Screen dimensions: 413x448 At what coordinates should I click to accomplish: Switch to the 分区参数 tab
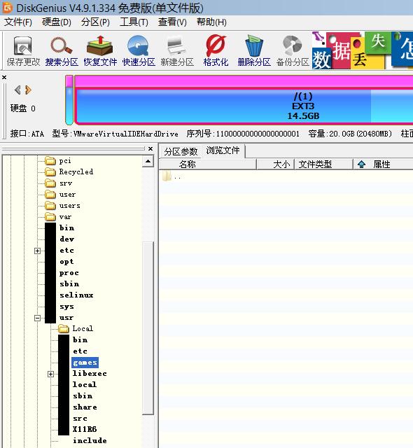(x=181, y=151)
